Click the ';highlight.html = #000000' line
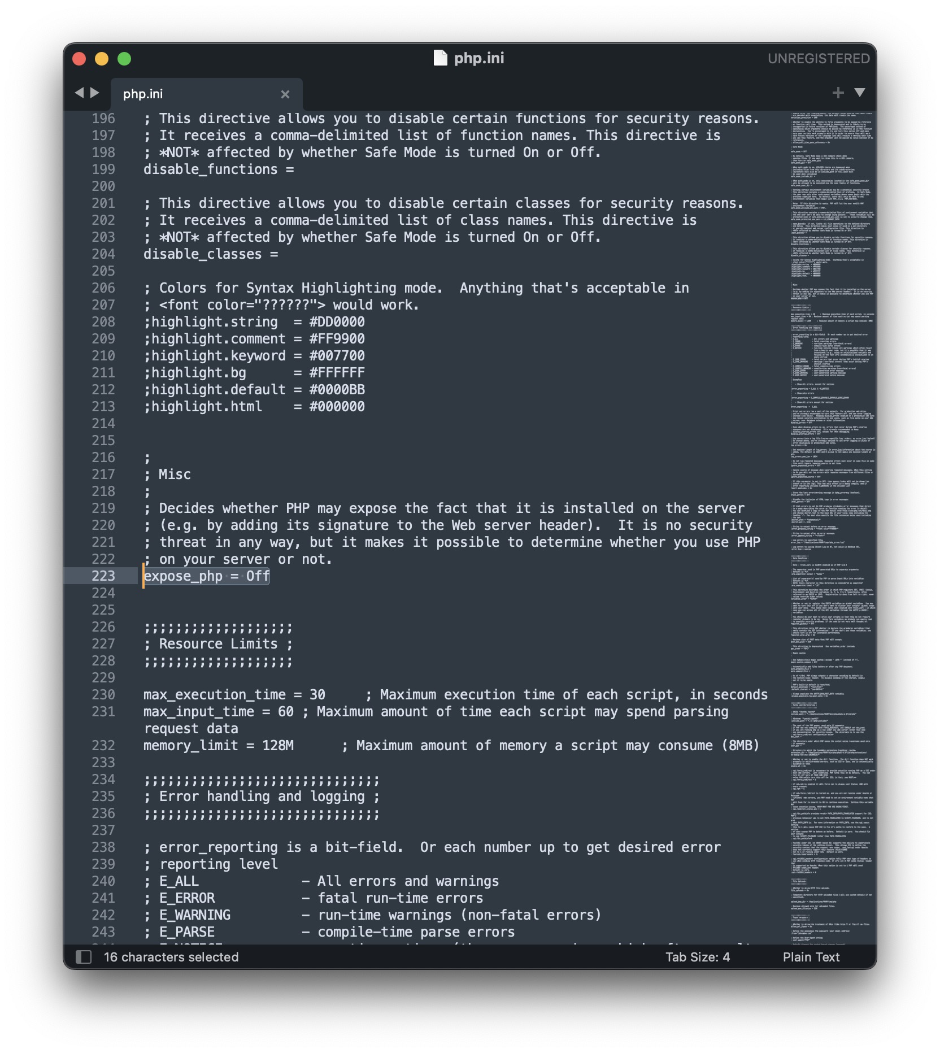This screenshot has height=1053, width=940. click(254, 406)
